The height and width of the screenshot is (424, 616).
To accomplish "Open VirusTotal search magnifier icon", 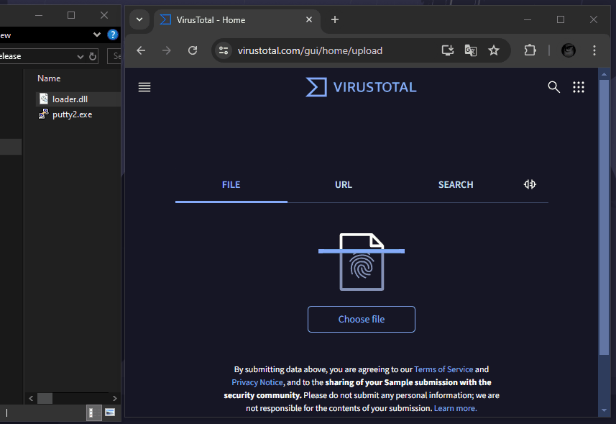I will click(554, 87).
